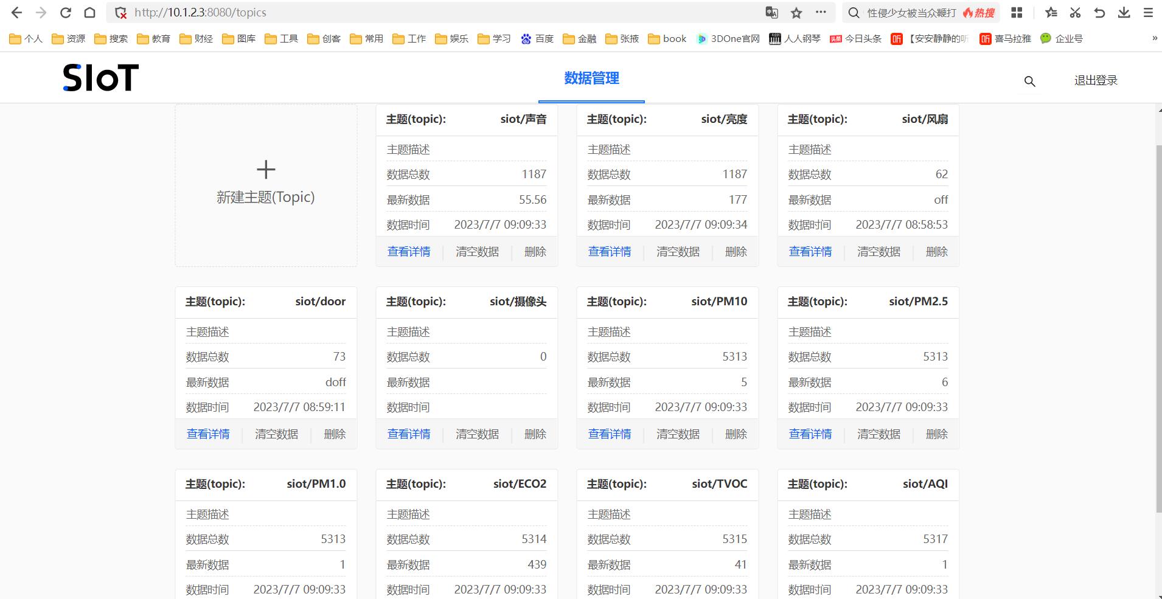Expand the 资源 bookmark folder

[68, 38]
